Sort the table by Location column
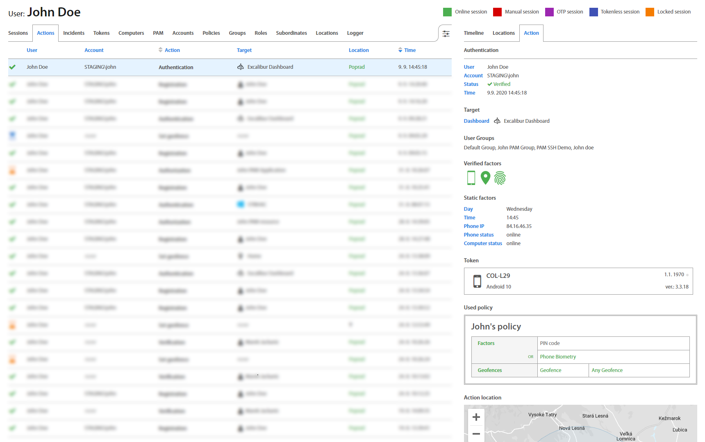 coord(359,50)
